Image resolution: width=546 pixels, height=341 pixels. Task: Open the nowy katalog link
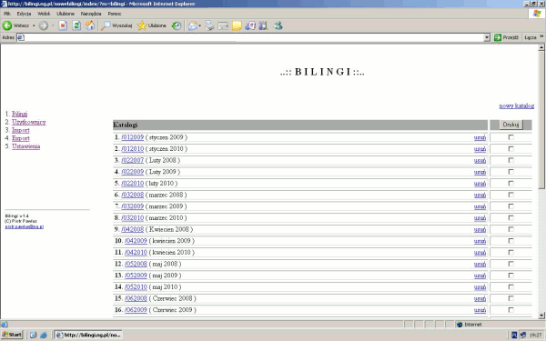(516, 105)
